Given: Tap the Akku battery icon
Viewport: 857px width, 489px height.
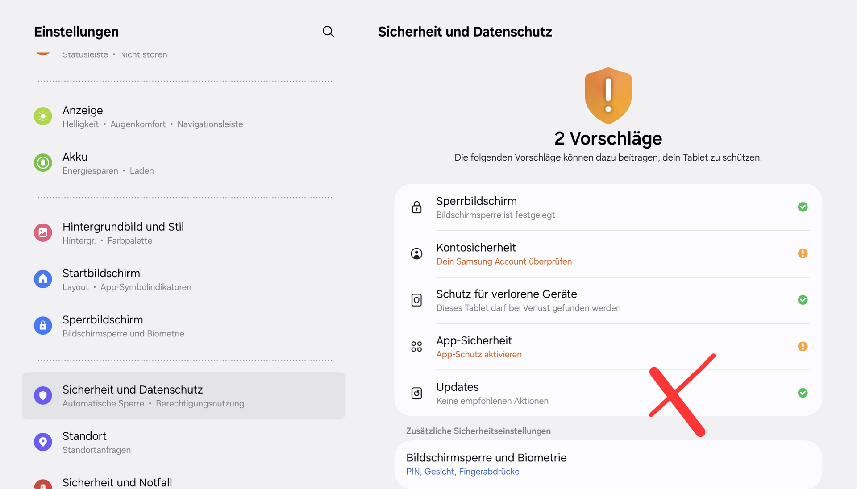Looking at the screenshot, I should [43, 163].
